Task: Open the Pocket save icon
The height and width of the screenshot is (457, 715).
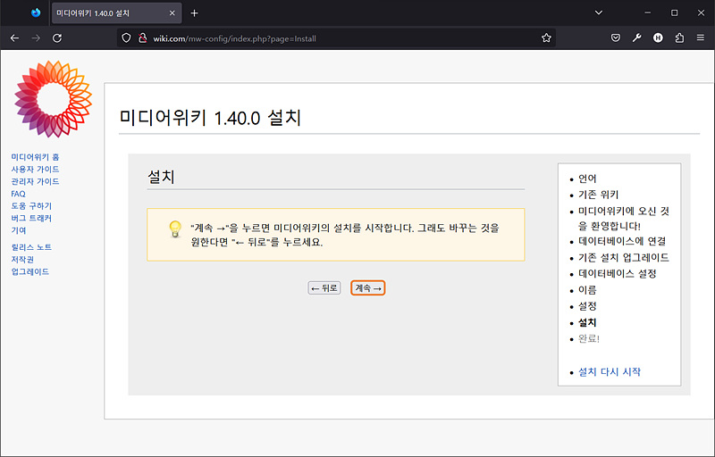Action: click(x=616, y=38)
